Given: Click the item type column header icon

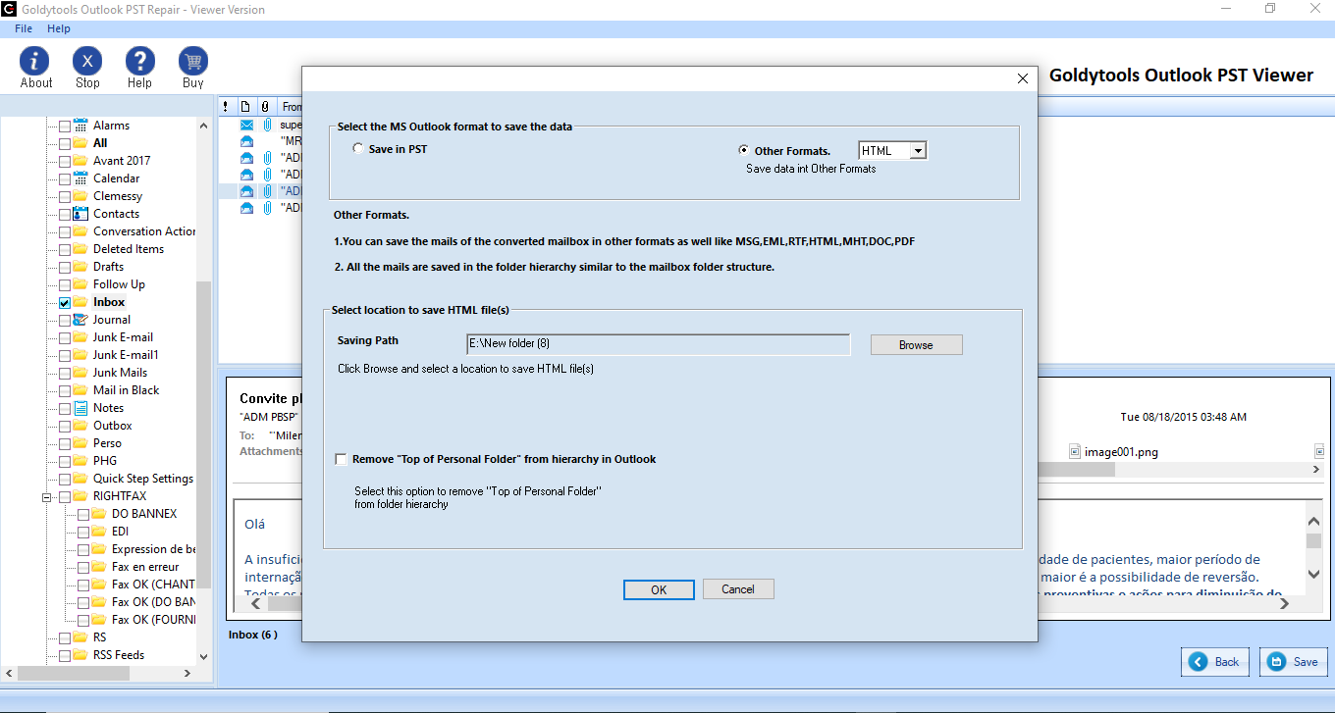Looking at the screenshot, I should (245, 106).
